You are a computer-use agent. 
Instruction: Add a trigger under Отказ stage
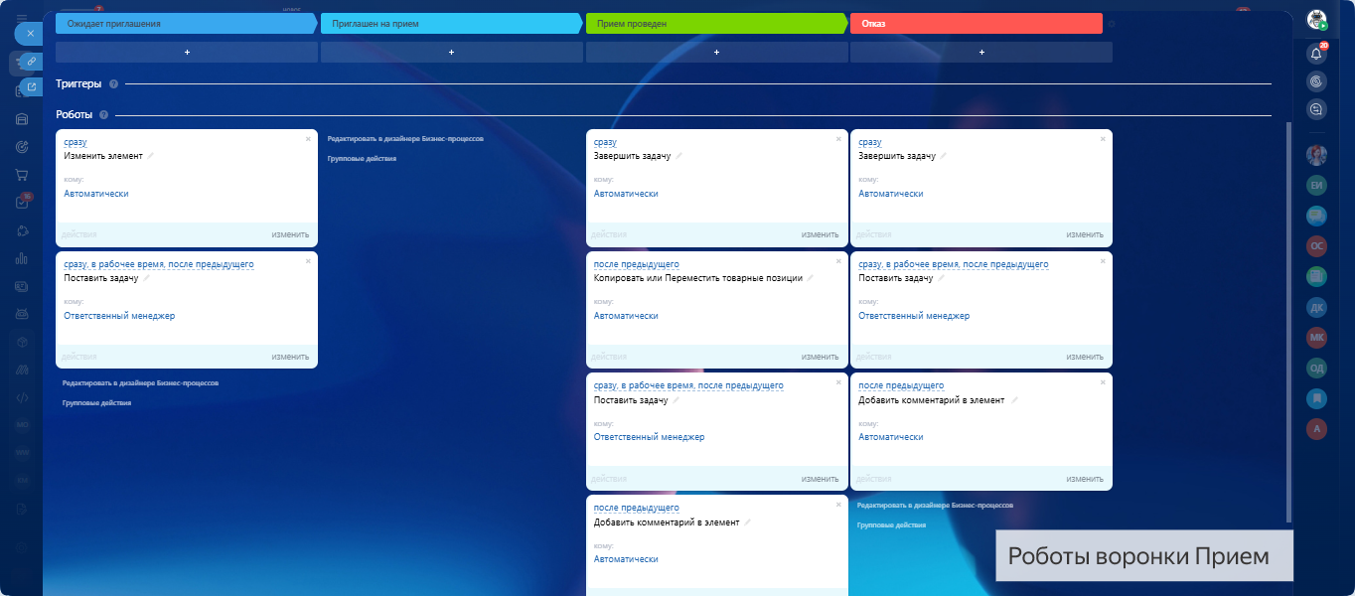981,52
